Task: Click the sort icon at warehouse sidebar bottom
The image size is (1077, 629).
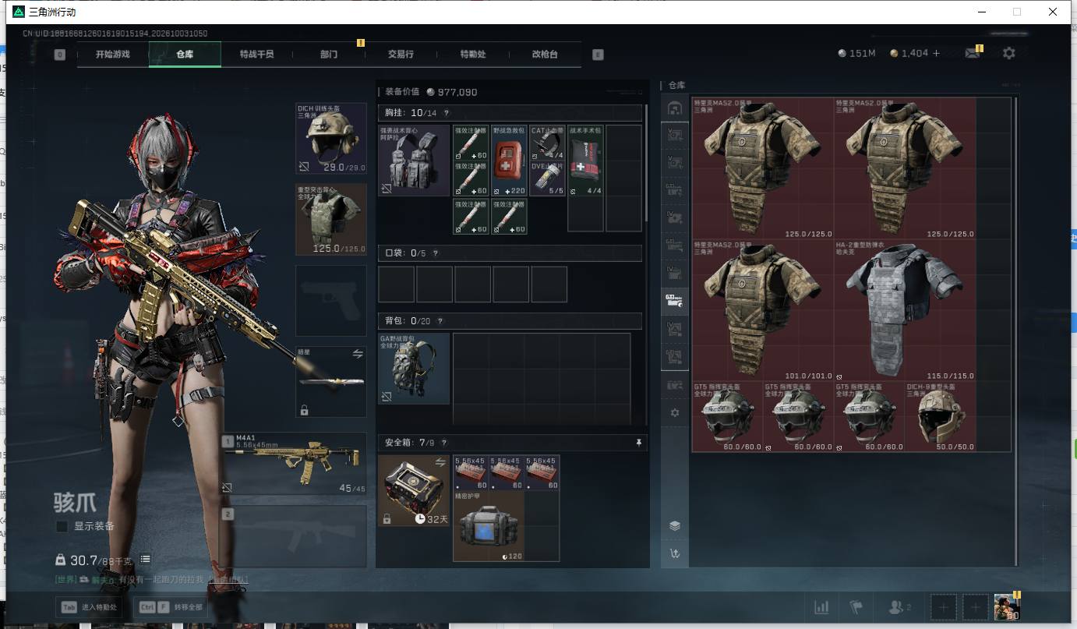Action: coord(675,553)
